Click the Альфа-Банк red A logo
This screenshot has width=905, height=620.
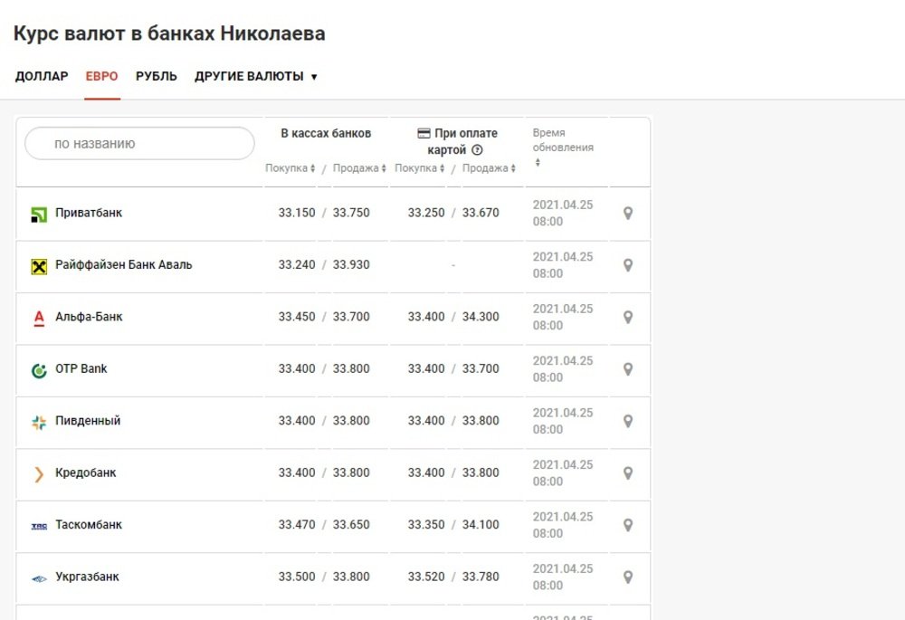pyautogui.click(x=39, y=319)
